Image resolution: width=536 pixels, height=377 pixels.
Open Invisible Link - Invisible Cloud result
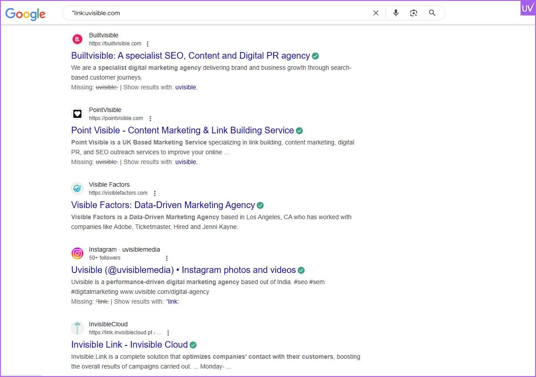[129, 345]
